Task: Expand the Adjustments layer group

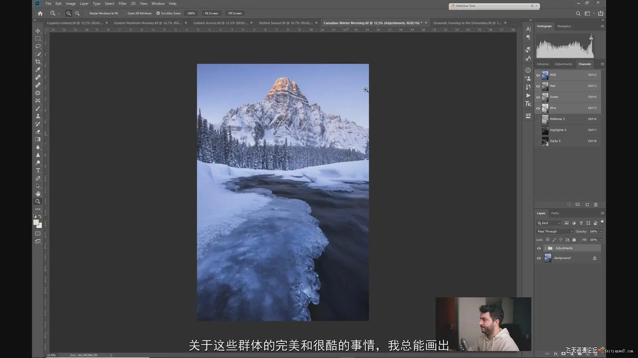Action: (x=545, y=248)
